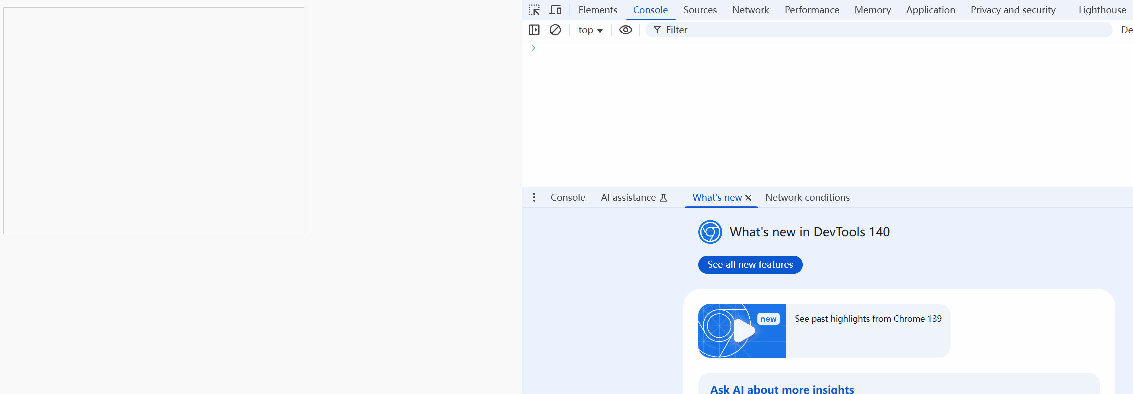Viewport: 1133px width, 394px height.
Task: Click the See all new features button
Action: tap(750, 264)
